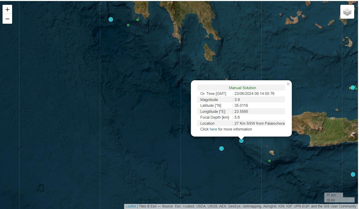The width and height of the screenshot is (359, 209).
Task: Click the Manual Solution popup title
Action: (242, 88)
